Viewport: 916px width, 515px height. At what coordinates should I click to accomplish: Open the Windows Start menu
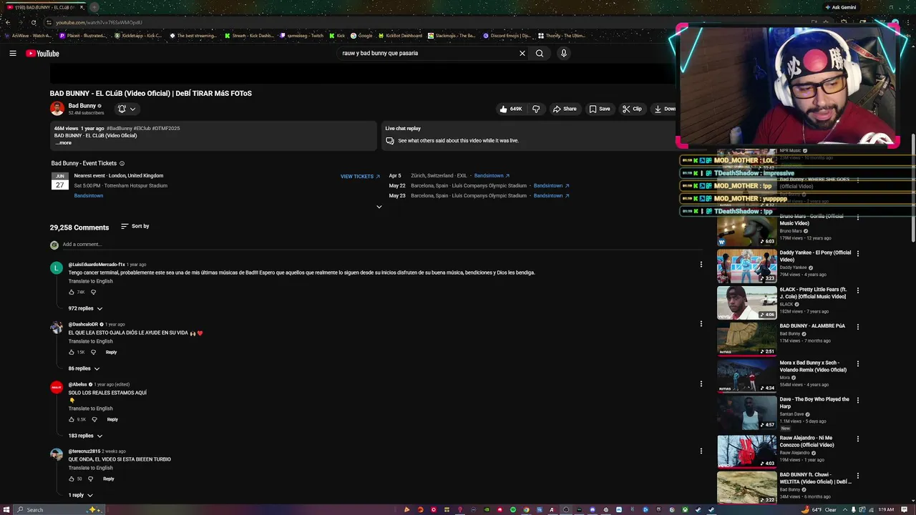coord(6,509)
